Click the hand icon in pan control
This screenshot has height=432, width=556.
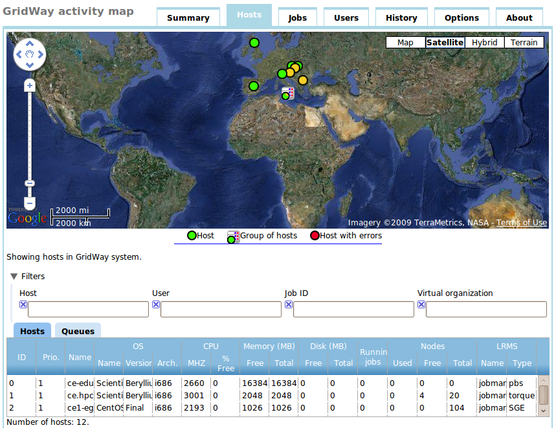[30, 54]
